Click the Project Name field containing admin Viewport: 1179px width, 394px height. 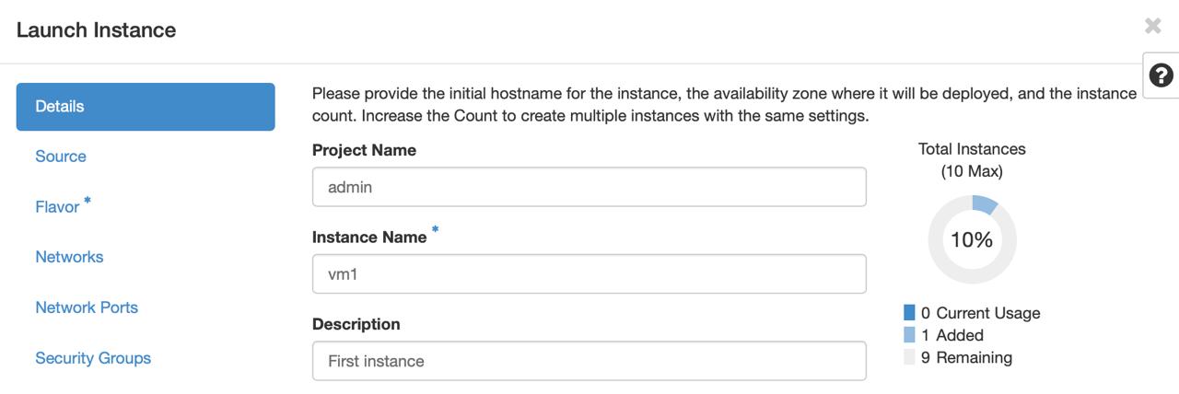[x=589, y=187]
